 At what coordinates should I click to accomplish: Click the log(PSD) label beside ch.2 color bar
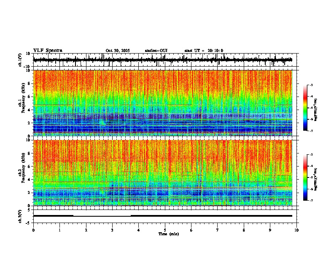(316, 179)
